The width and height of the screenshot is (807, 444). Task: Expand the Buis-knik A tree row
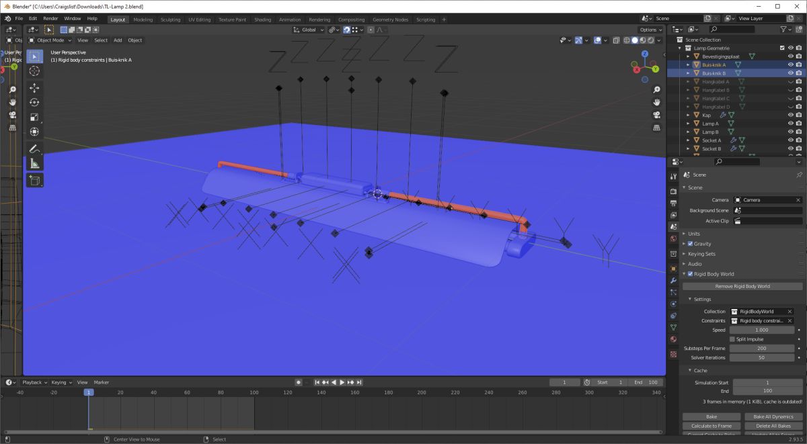click(688, 64)
